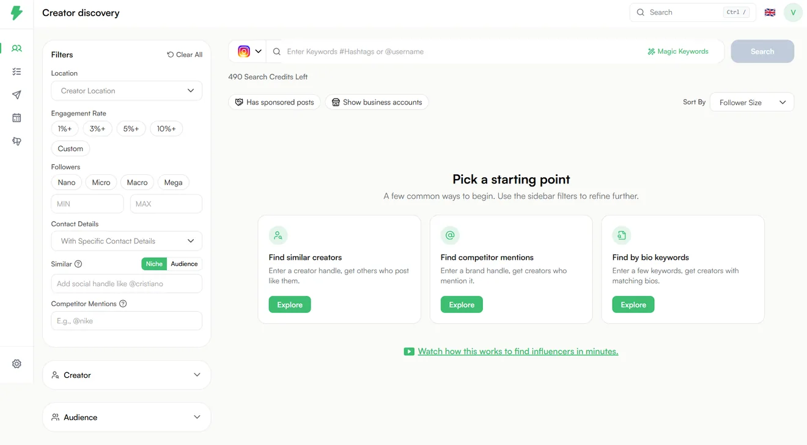Open the settings gear in sidebar
Screen dimensions: 807x445
click(17, 364)
